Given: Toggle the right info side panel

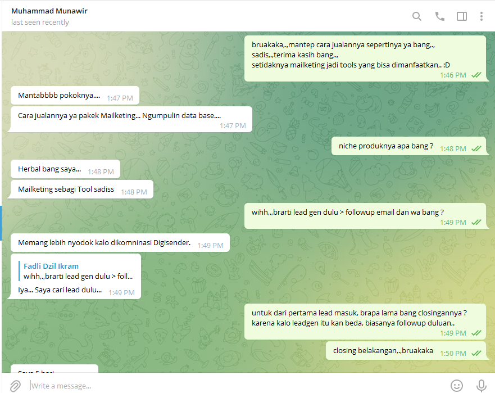Looking at the screenshot, I should click(x=462, y=16).
